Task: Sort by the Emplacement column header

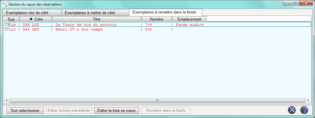Action: [189, 19]
